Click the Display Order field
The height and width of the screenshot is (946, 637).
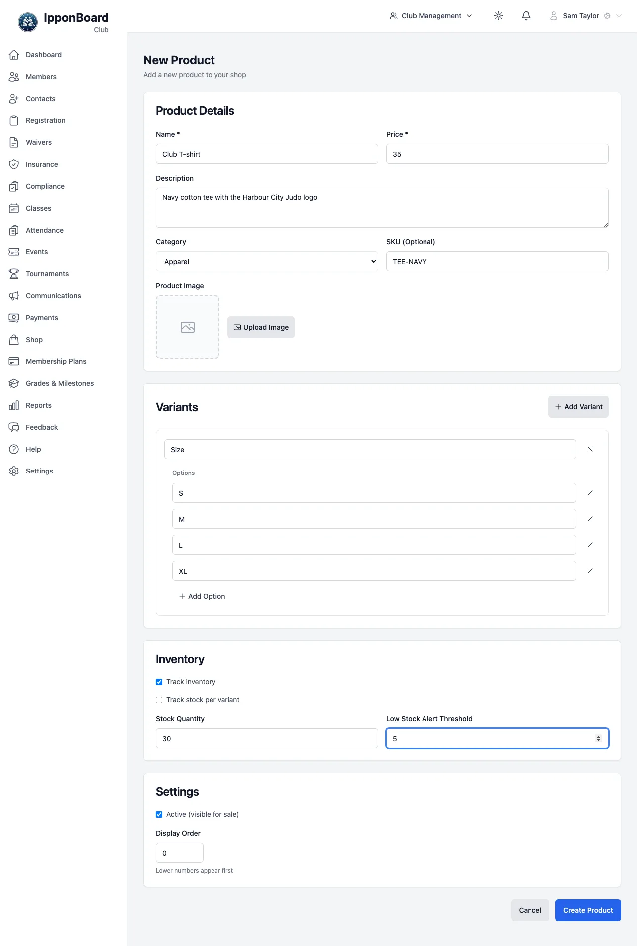click(x=180, y=853)
